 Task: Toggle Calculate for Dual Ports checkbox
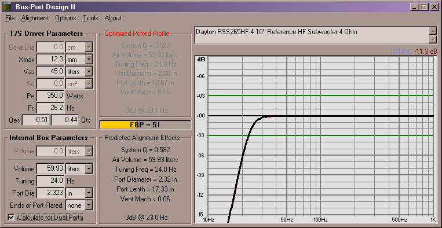click(11, 217)
